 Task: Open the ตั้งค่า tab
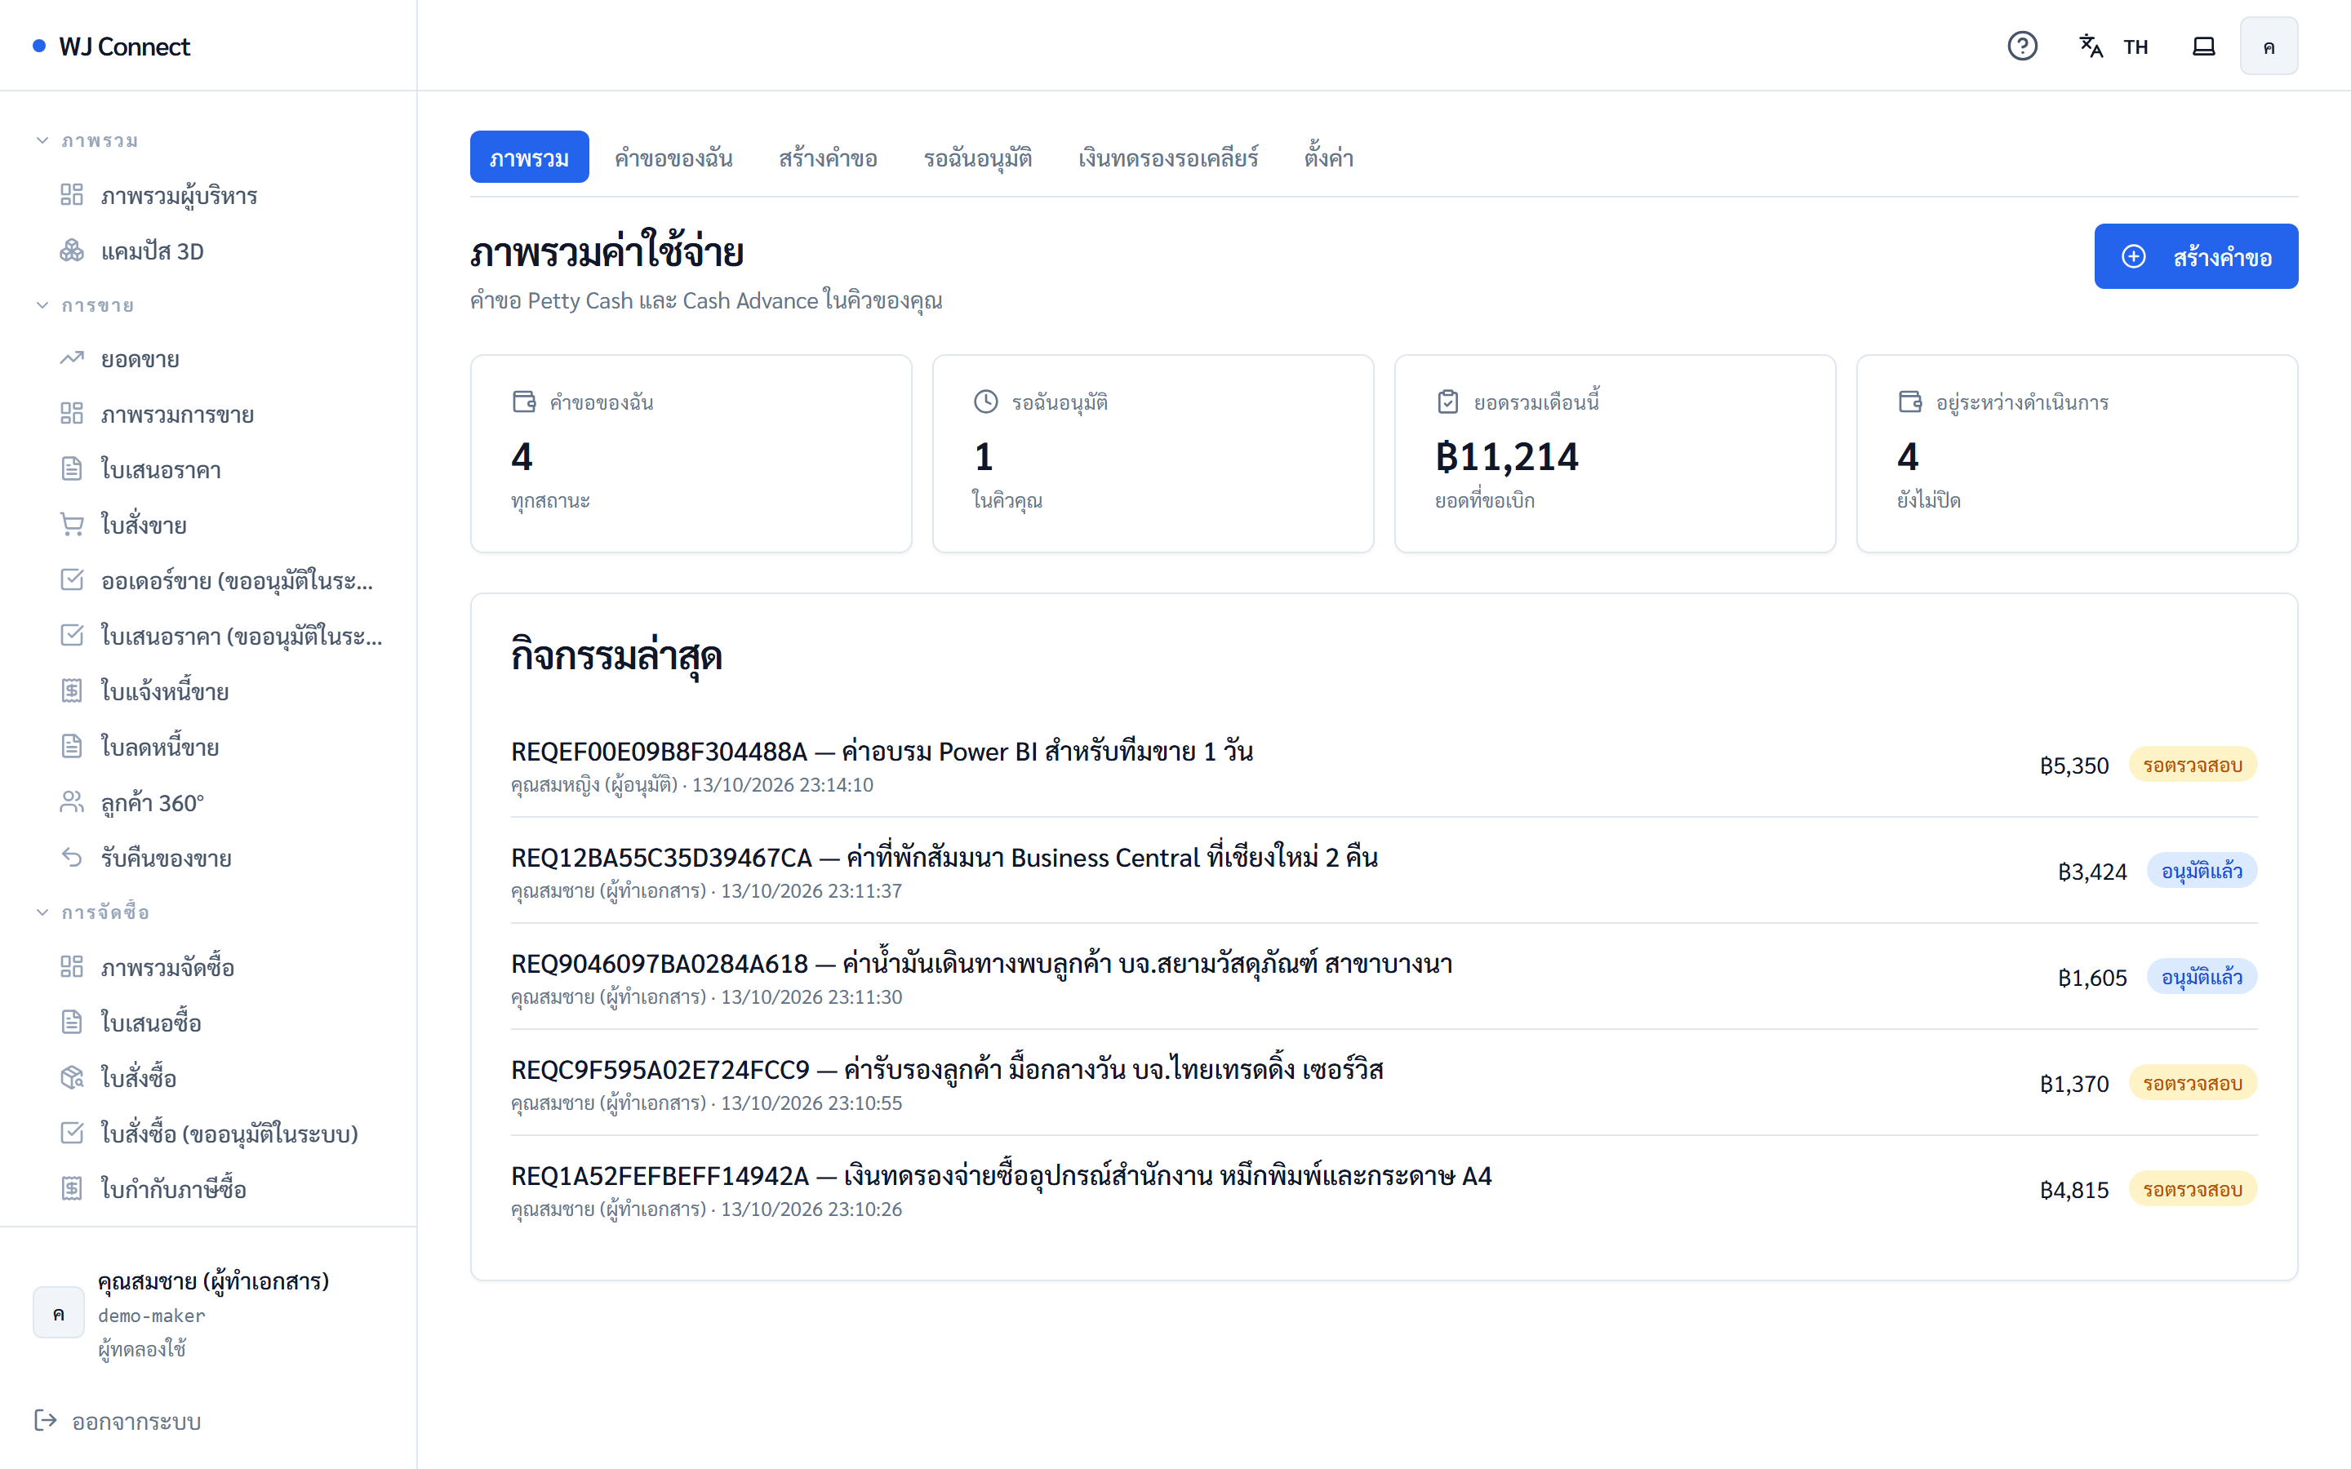pyautogui.click(x=1328, y=158)
